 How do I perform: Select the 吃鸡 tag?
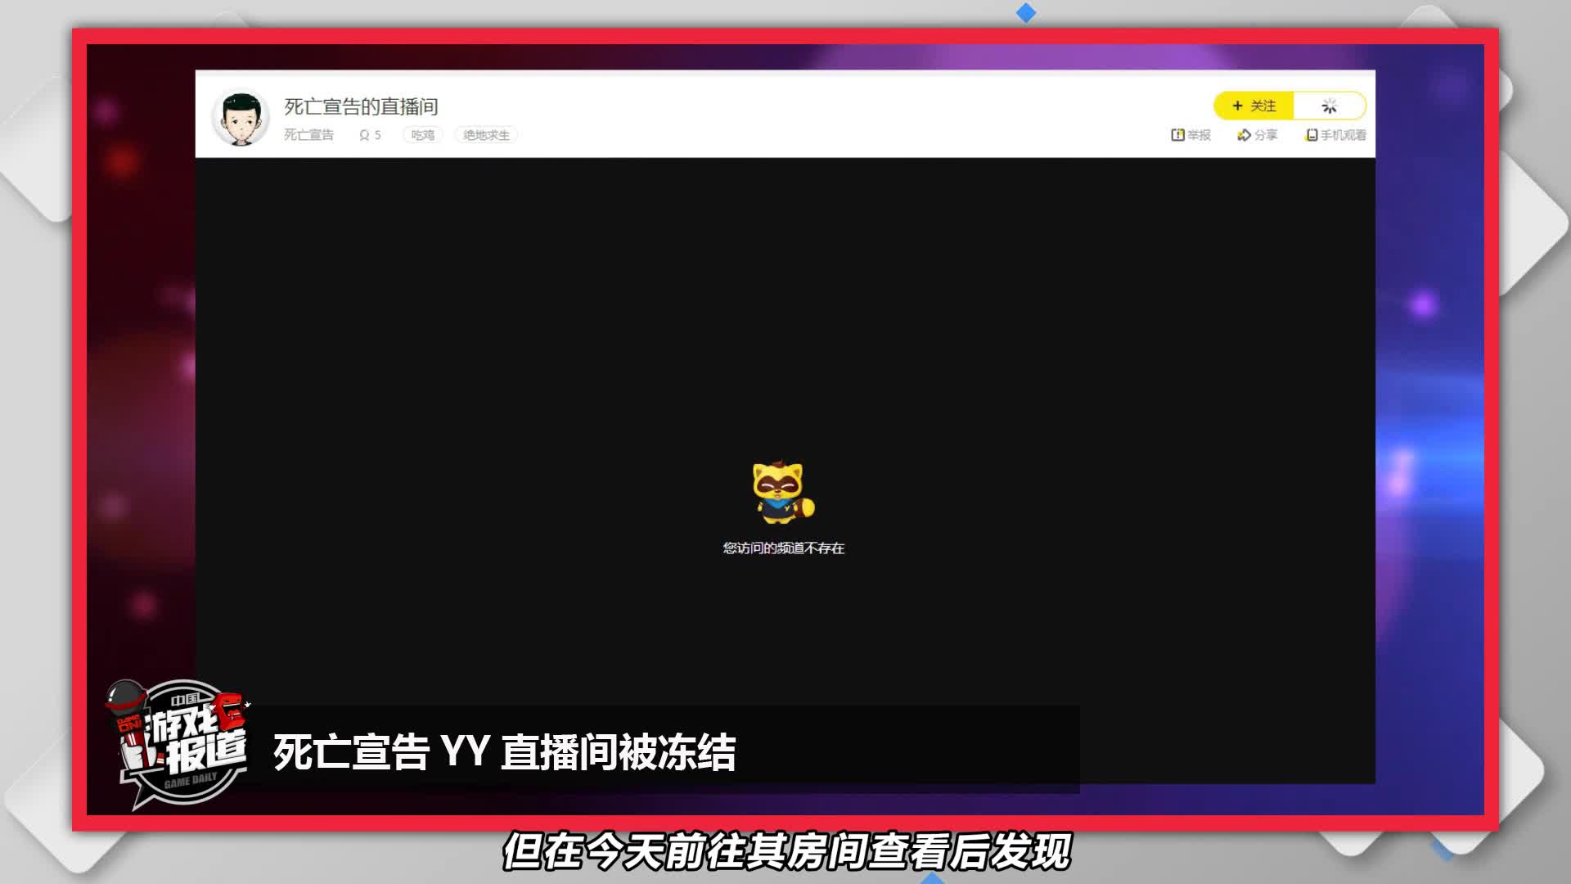tap(422, 135)
